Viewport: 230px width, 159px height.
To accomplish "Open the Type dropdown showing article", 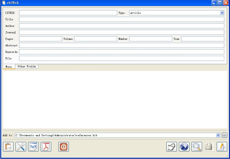I will coord(176,13).
